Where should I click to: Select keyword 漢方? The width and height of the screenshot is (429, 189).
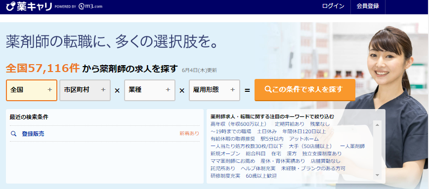(292, 153)
